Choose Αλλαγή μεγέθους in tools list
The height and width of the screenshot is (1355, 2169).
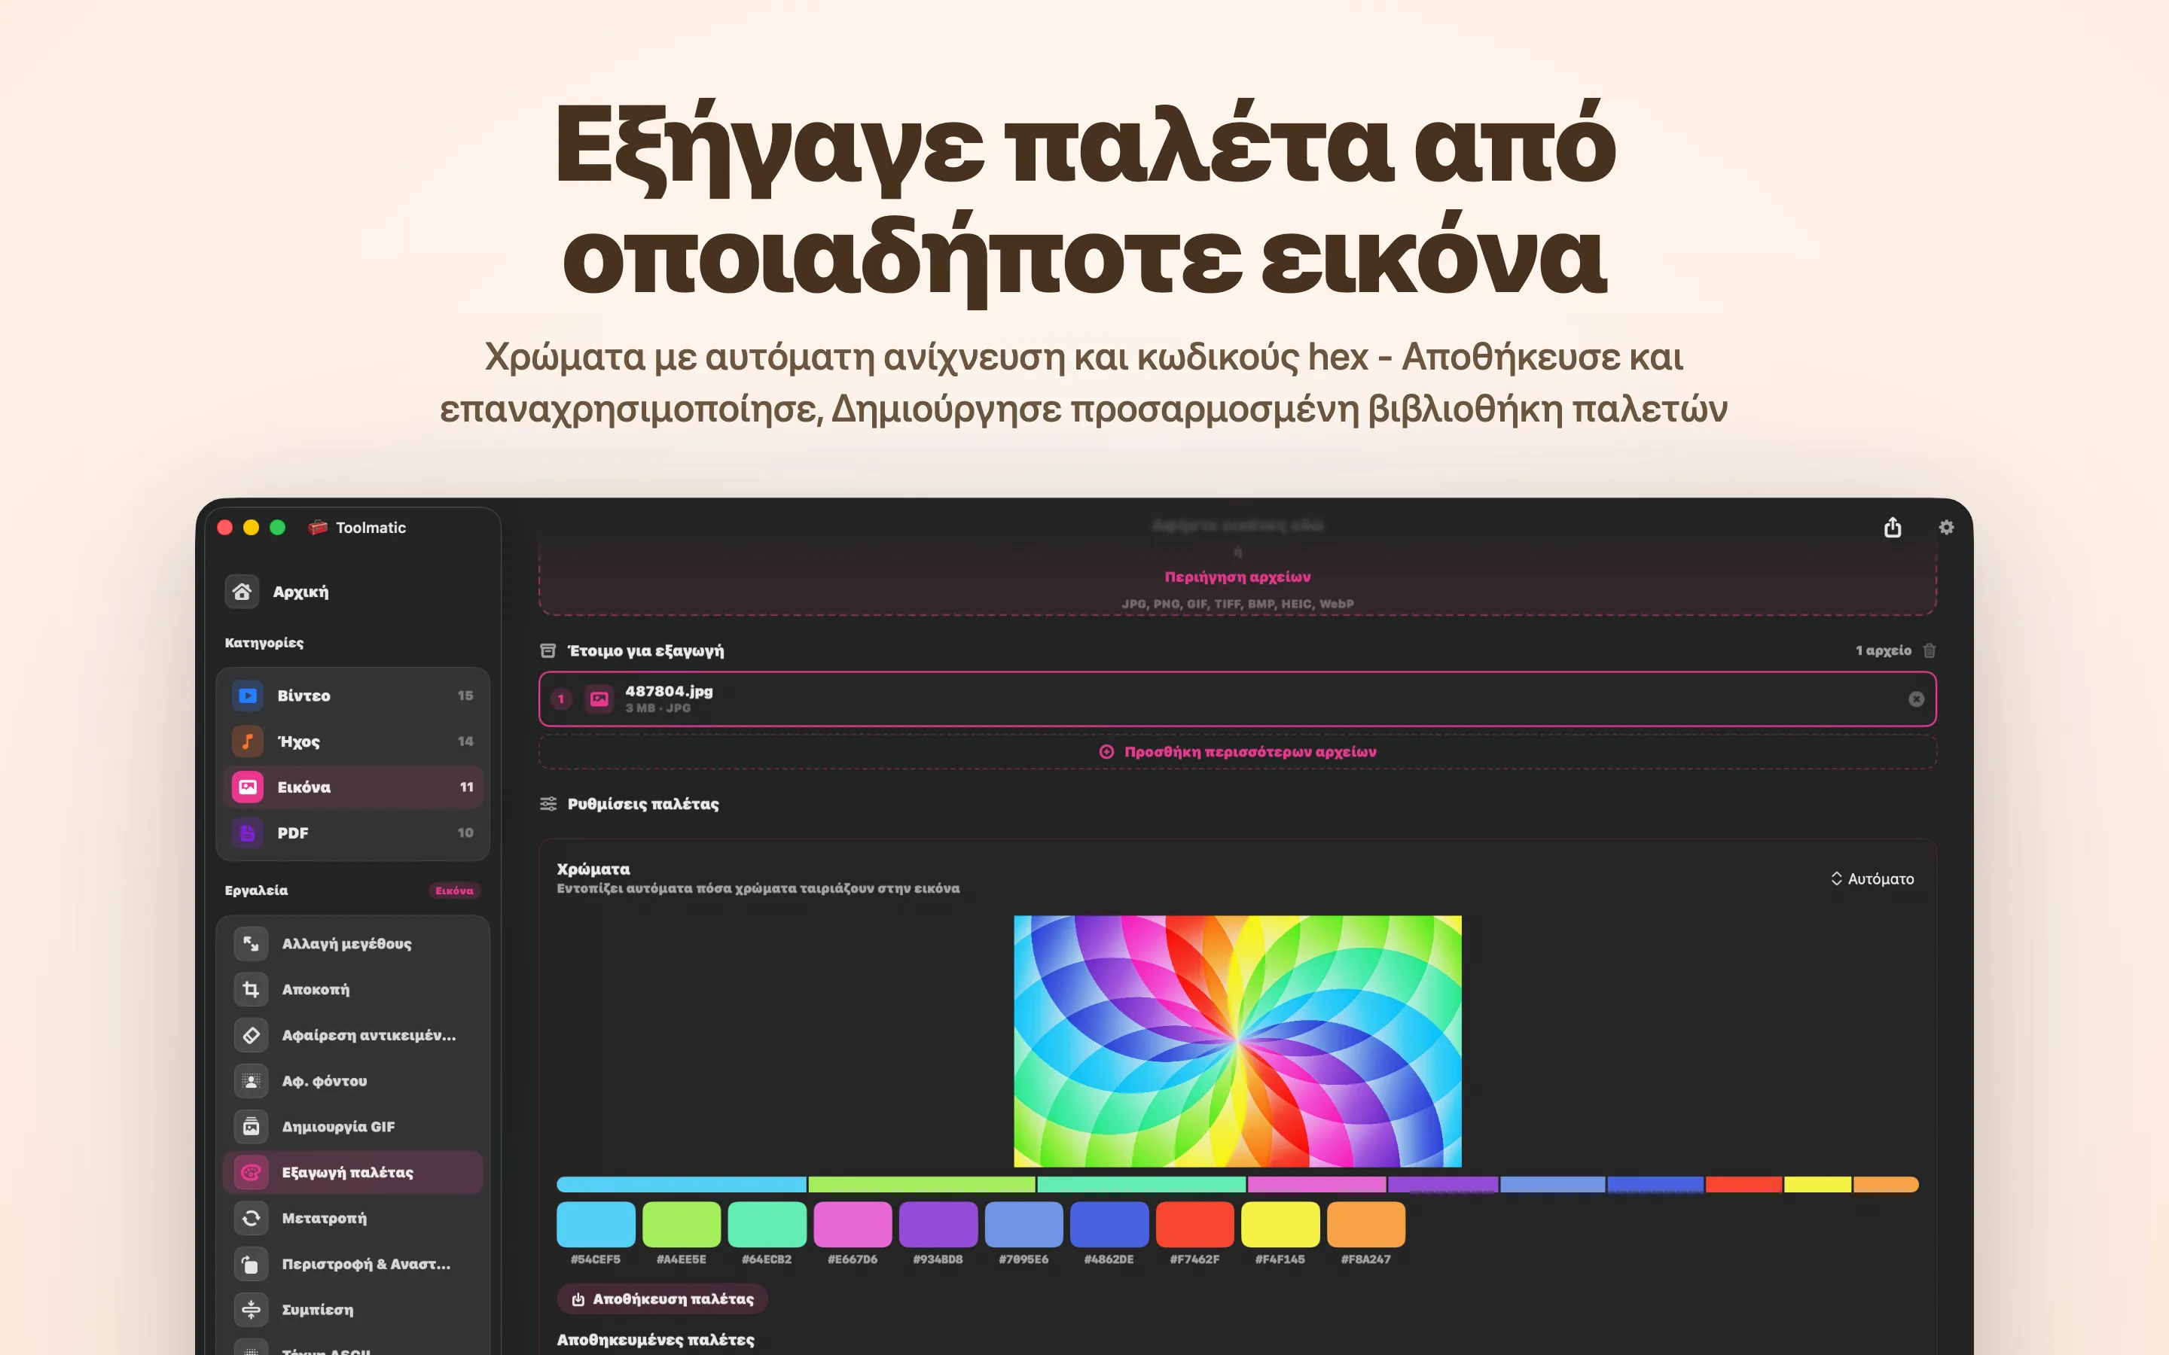[352, 944]
